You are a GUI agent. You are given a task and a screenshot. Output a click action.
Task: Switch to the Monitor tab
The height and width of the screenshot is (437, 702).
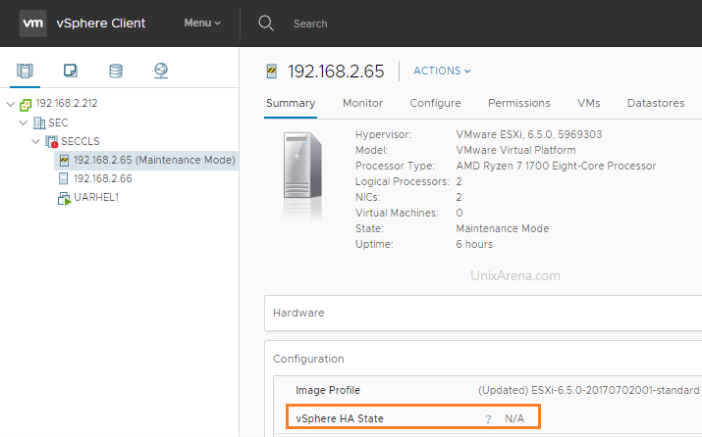[362, 103]
